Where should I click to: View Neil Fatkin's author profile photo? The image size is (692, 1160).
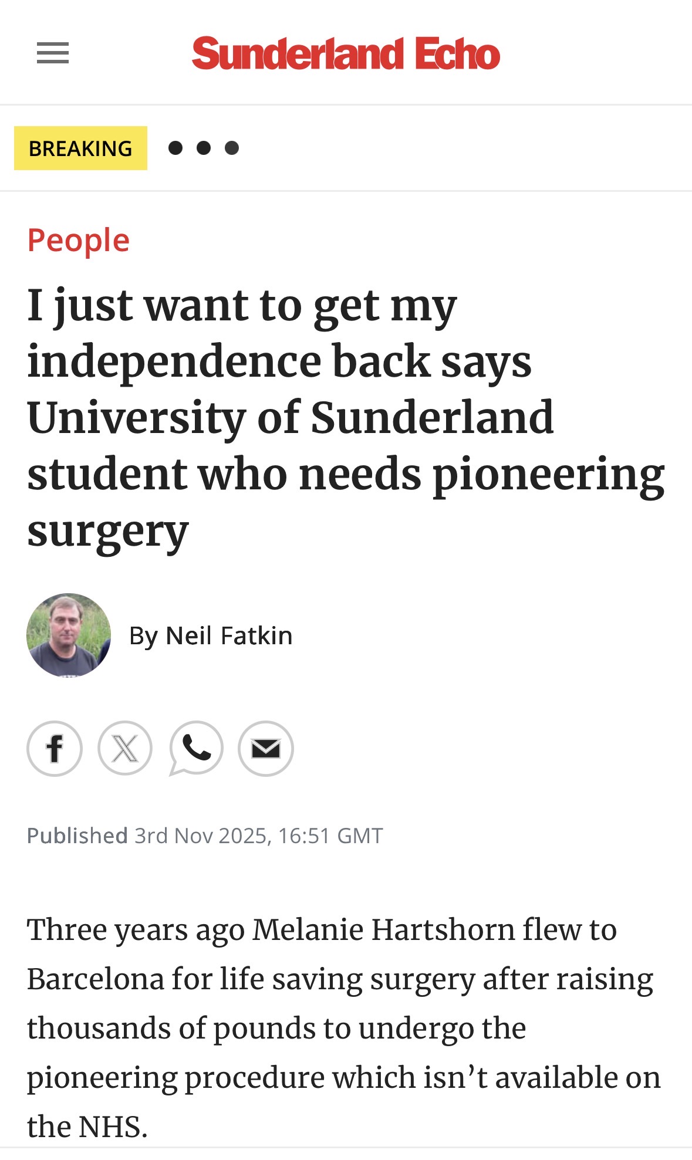click(x=69, y=635)
